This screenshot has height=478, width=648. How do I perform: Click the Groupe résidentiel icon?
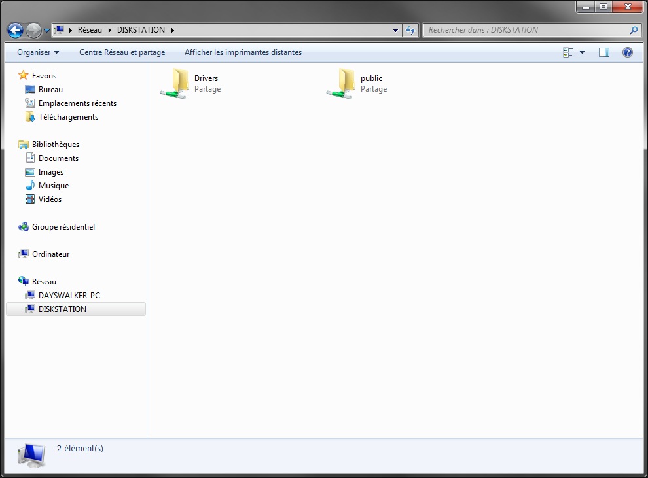click(24, 227)
